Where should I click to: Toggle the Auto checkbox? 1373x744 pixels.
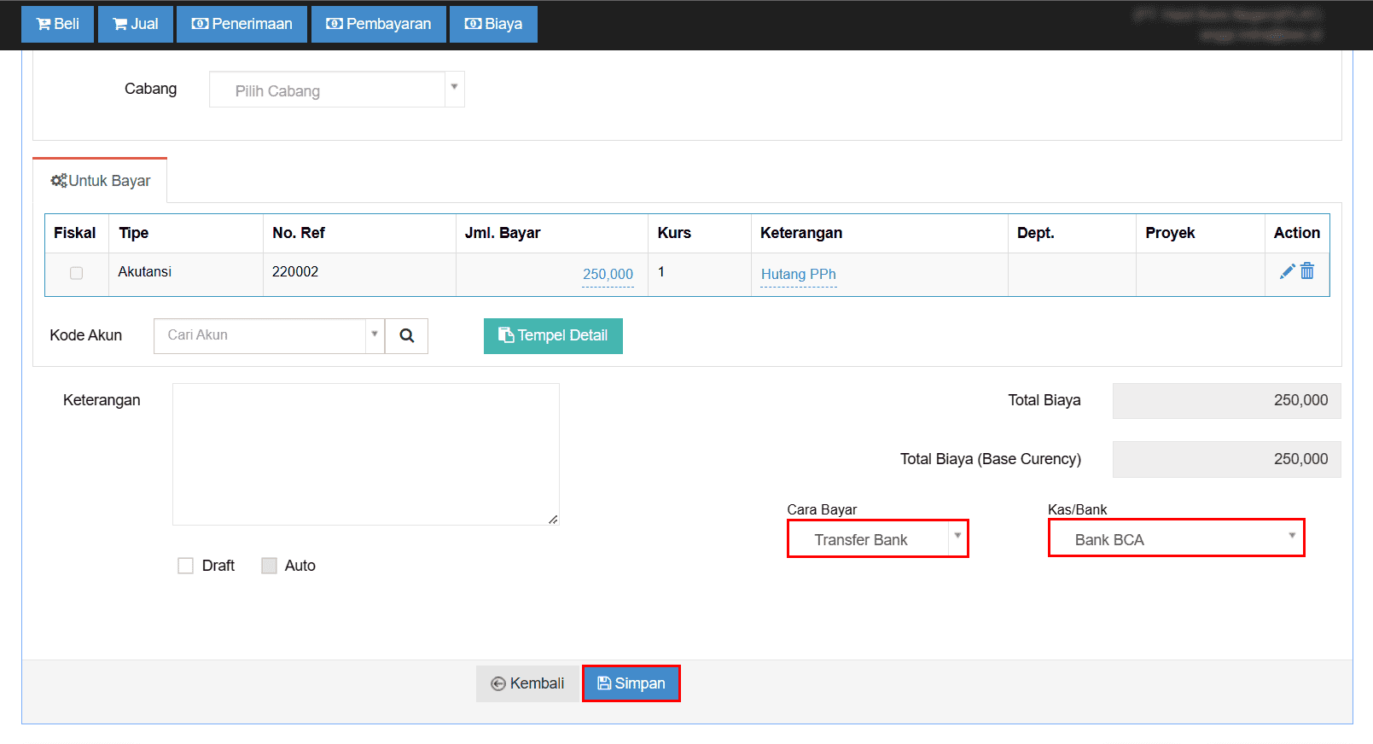(x=269, y=566)
